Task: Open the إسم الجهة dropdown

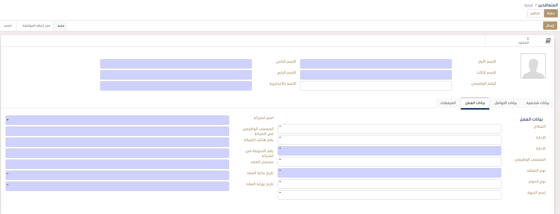Action: click(389, 195)
